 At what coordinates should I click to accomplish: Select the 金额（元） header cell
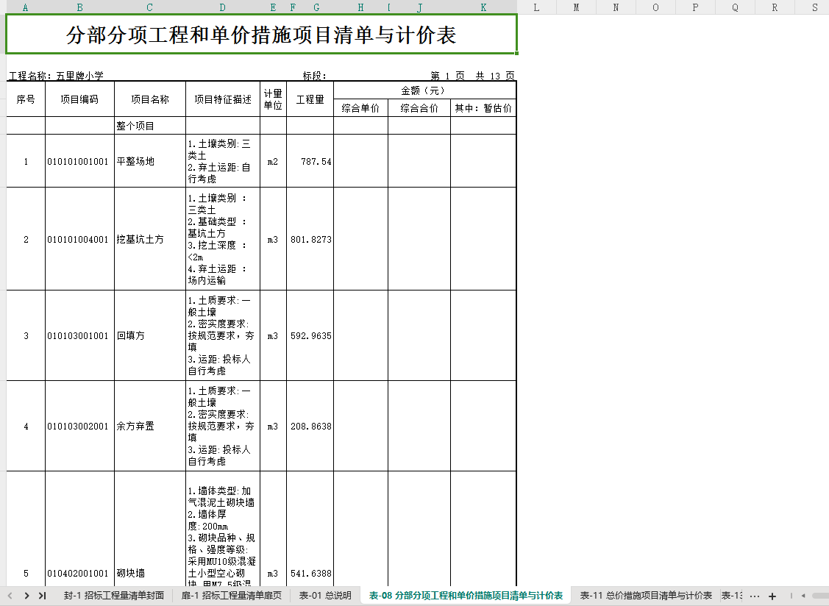pyautogui.click(x=424, y=90)
